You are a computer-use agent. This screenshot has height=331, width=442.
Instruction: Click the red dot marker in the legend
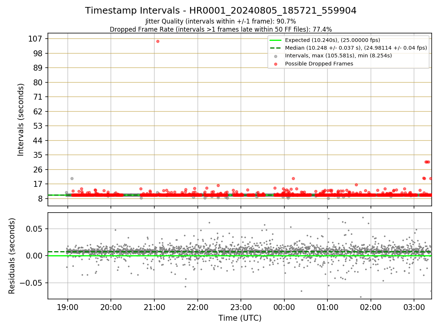pos(276,64)
